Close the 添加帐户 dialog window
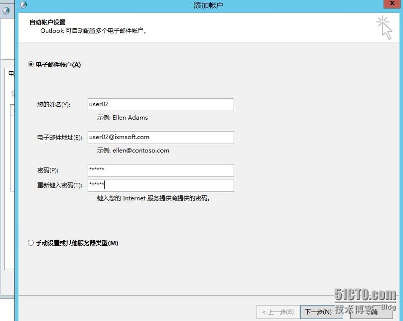Viewport: 403px width, 321px height. tap(392, 3)
